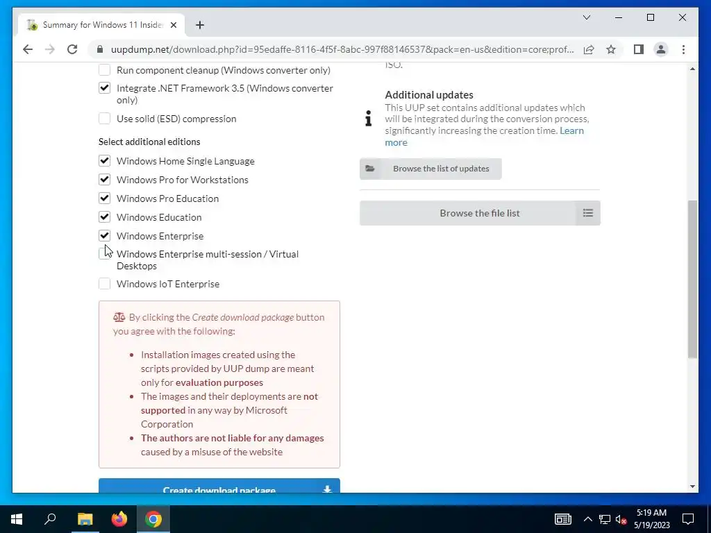The image size is (711, 533).
Task: Go back to the previous page
Action: pyautogui.click(x=28, y=49)
